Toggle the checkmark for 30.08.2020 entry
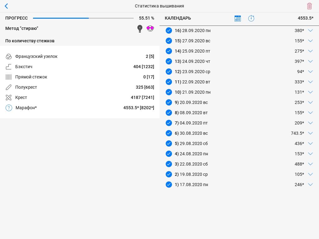The height and width of the screenshot is (239, 319). tap(169, 133)
